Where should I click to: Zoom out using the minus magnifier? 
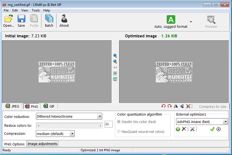[115, 61]
